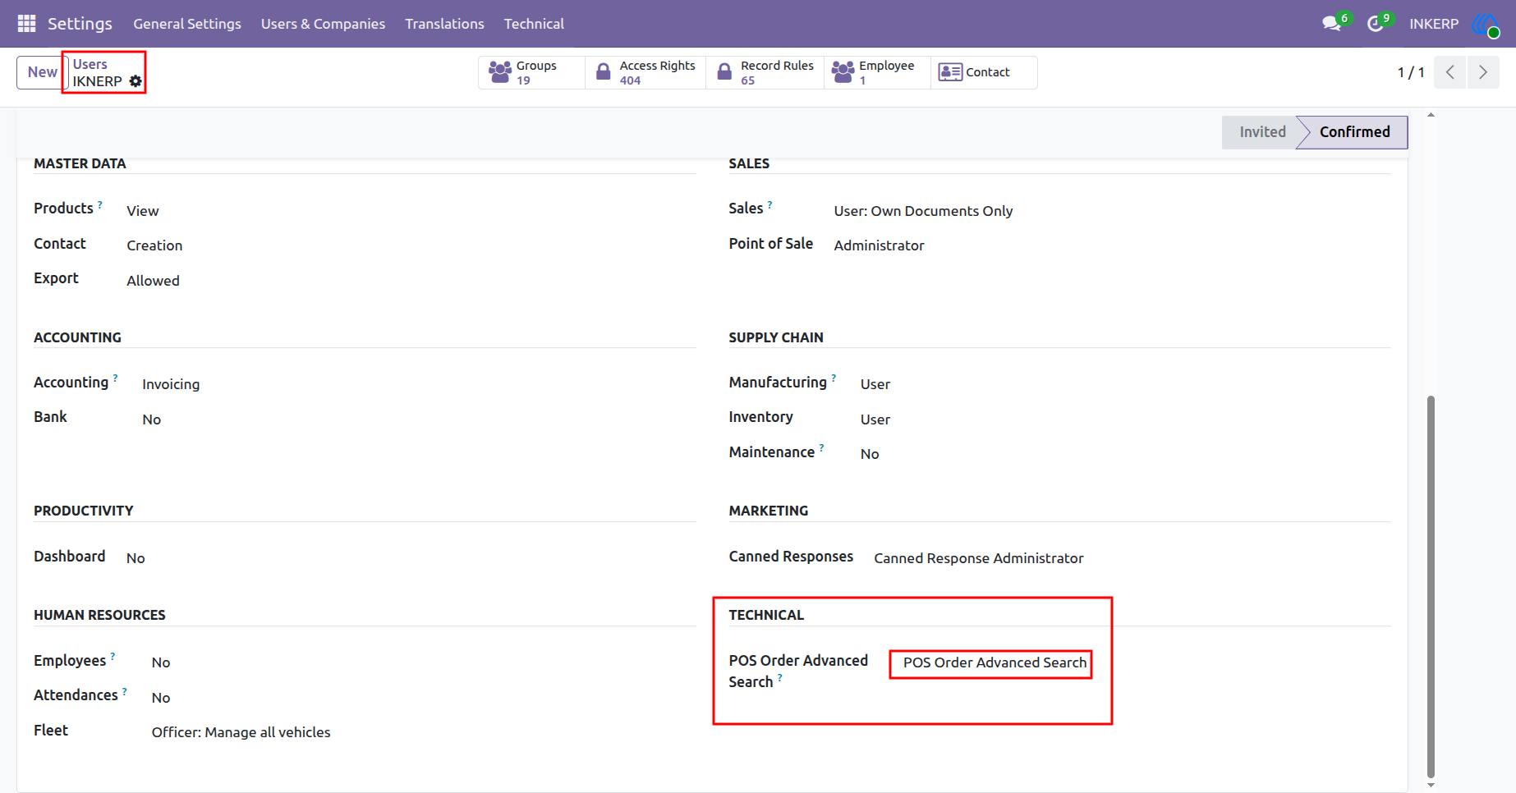The width and height of the screenshot is (1516, 793).
Task: Open the Users & Companies menu
Action: pyautogui.click(x=323, y=24)
